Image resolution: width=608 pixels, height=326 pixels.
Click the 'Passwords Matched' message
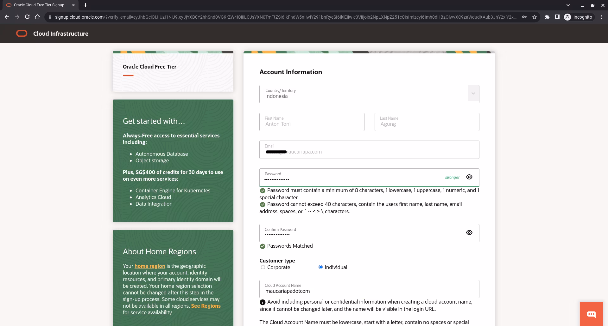(290, 246)
